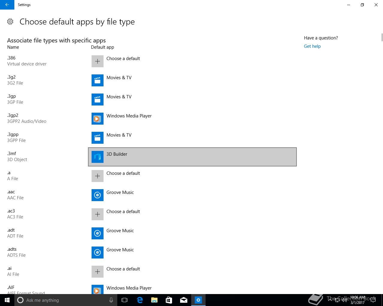The width and height of the screenshot is (383, 306).
Task: Click the back arrow in Settings
Action: 7,5
